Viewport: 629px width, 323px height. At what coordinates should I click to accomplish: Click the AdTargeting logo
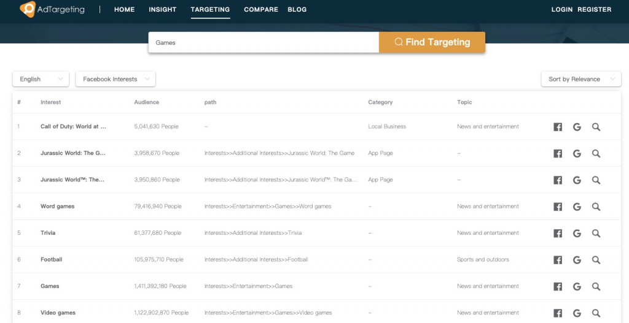click(52, 9)
